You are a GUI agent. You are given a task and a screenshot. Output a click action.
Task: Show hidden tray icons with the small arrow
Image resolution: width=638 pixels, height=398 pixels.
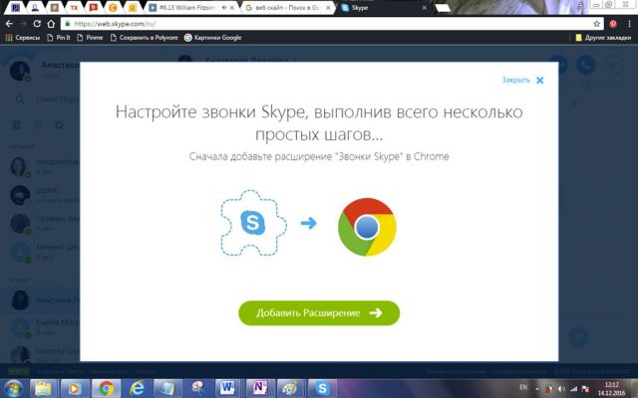click(537, 389)
